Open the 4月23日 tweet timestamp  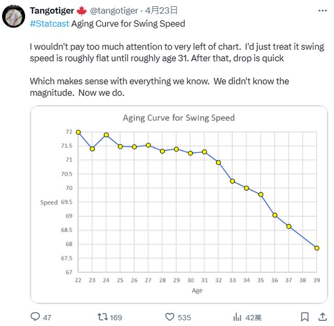pyautogui.click(x=161, y=10)
